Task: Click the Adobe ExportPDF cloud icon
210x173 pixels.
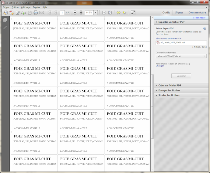Action: pyautogui.click(x=205, y=29)
